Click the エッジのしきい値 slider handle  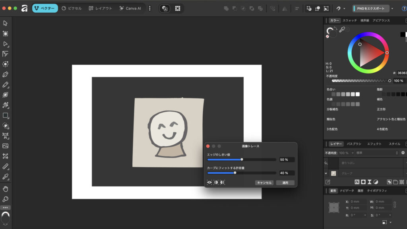point(242,159)
